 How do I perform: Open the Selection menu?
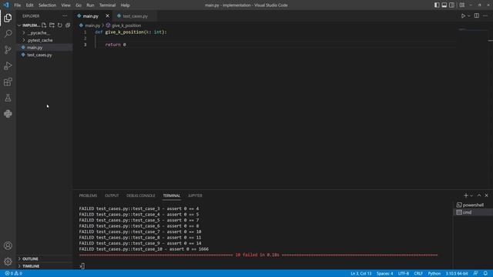click(47, 5)
